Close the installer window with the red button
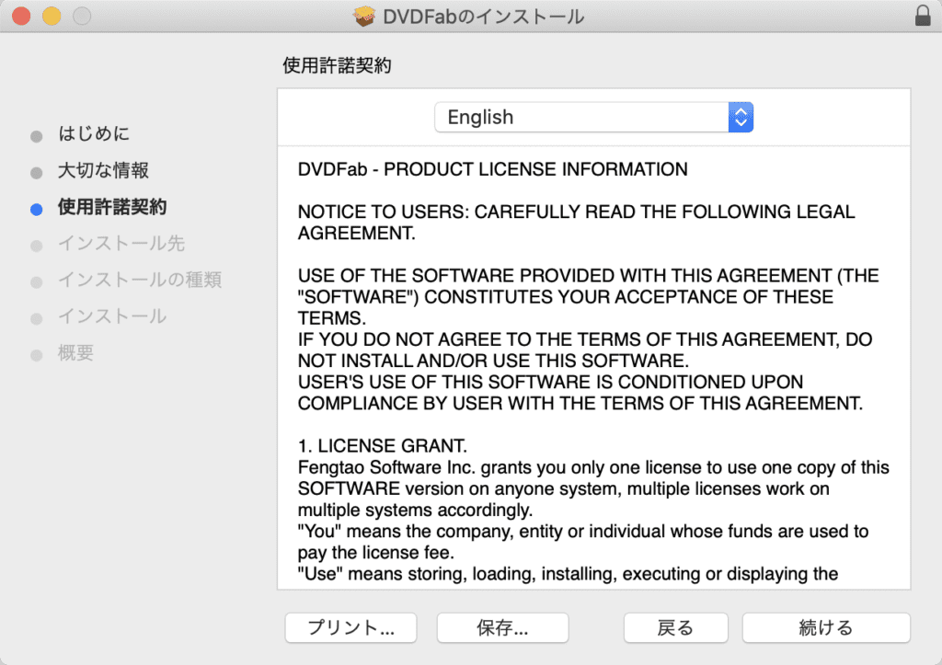This screenshot has height=665, width=942. point(22,16)
